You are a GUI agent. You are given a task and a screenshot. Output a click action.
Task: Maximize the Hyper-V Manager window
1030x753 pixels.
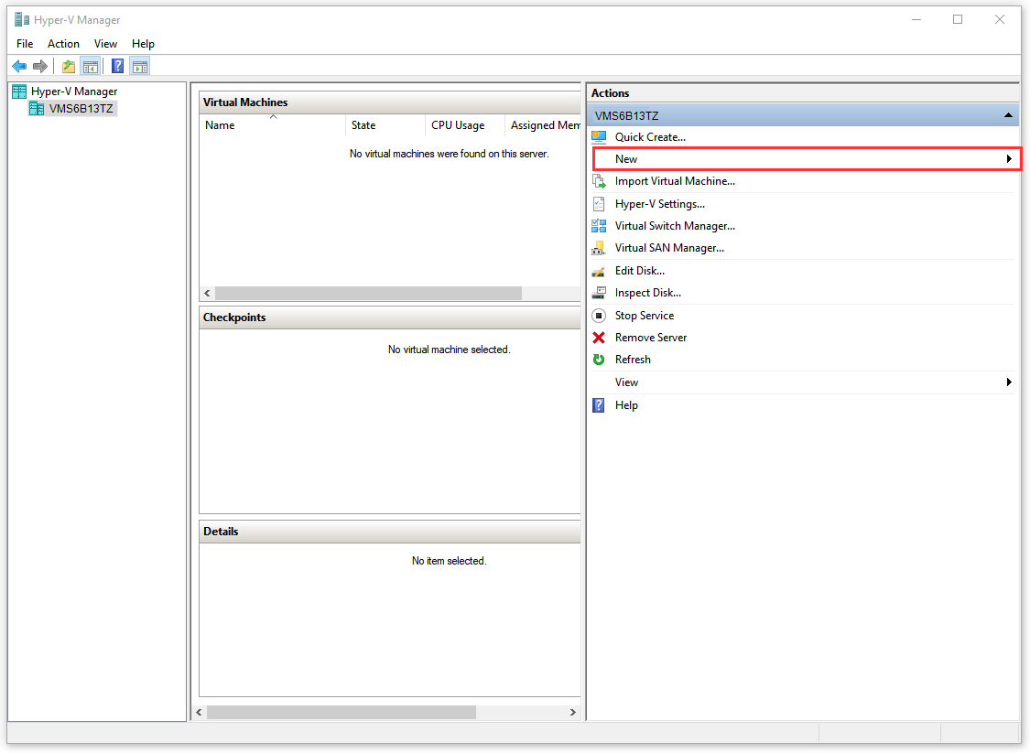coord(958,20)
